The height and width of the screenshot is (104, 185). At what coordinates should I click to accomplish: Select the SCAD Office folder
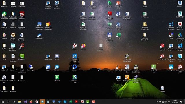pyautogui.click(x=4, y=89)
